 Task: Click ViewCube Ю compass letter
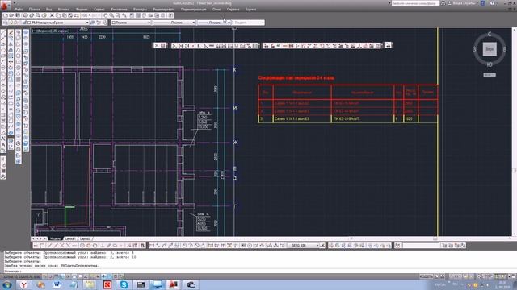pos(490,64)
